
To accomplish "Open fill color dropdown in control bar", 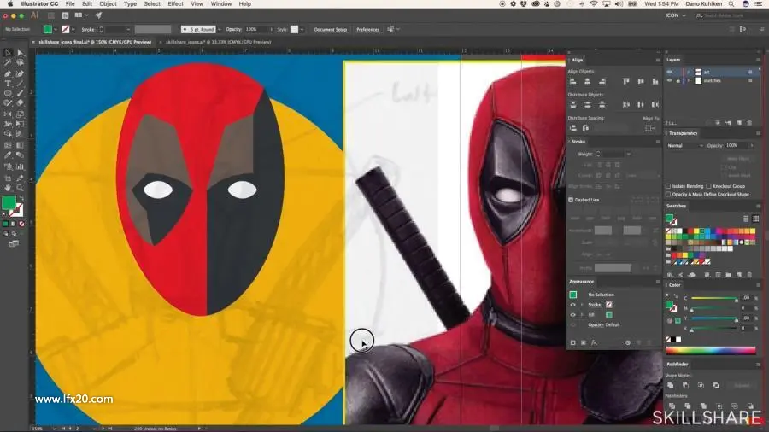I will click(x=55, y=30).
